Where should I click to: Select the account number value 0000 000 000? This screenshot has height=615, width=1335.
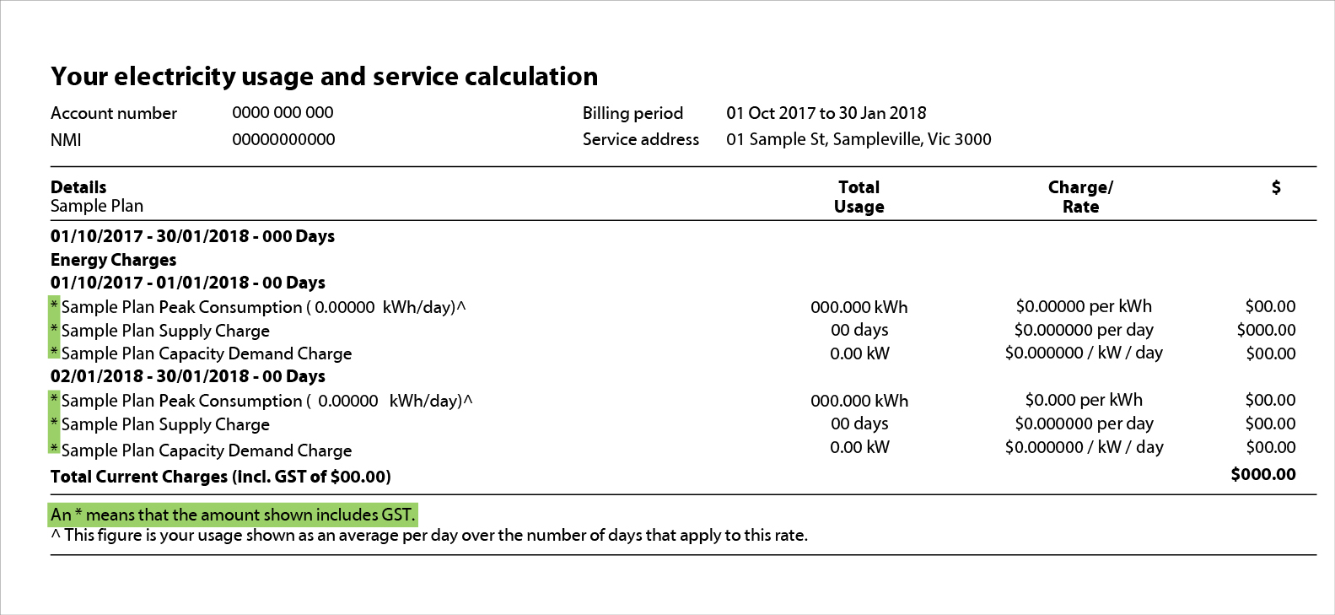283,112
